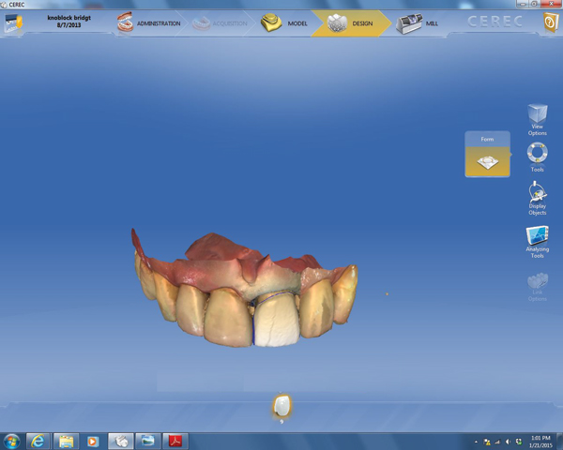
Task: Click the white crown on the 3D model
Action: (276, 321)
